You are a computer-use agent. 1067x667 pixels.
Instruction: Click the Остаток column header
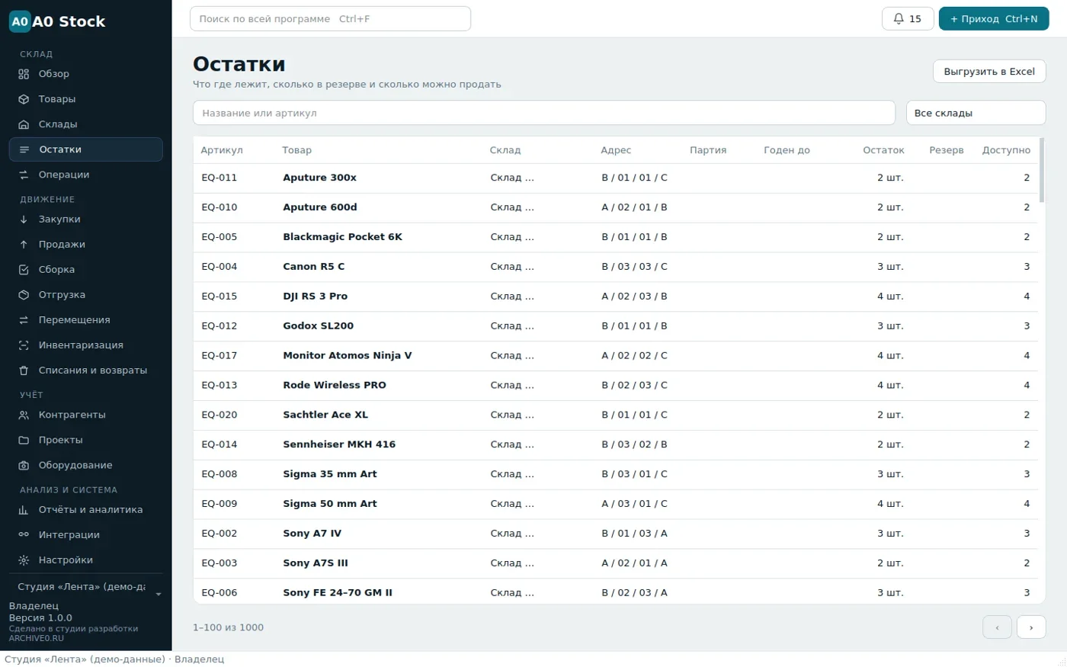click(883, 150)
